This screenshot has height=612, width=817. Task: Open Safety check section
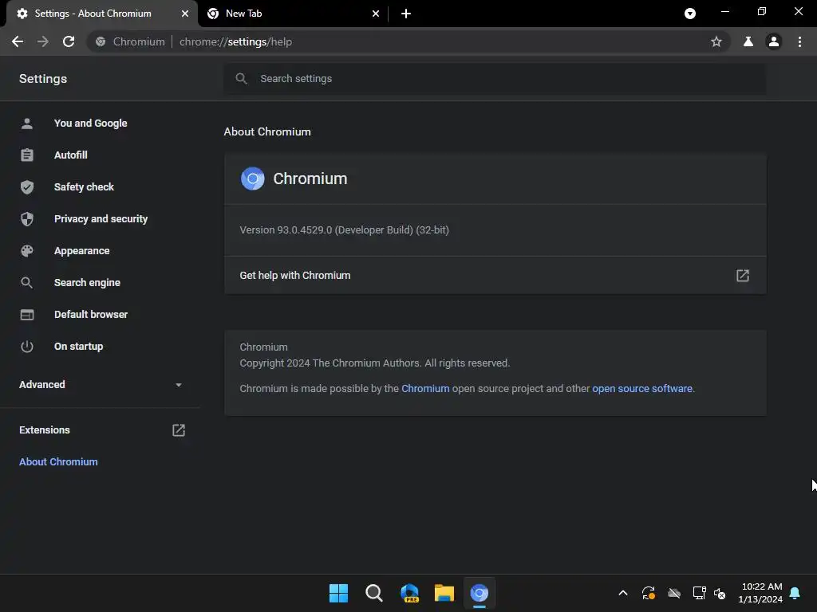click(x=83, y=186)
